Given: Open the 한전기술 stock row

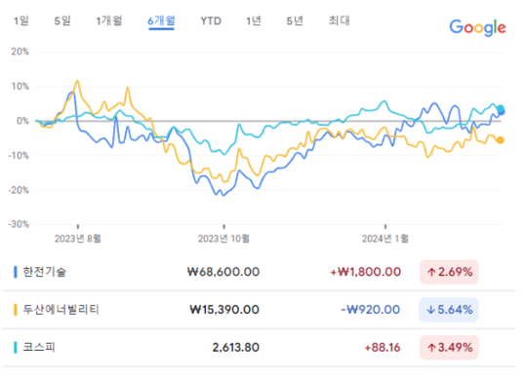Looking at the screenshot, I should coord(259,272).
